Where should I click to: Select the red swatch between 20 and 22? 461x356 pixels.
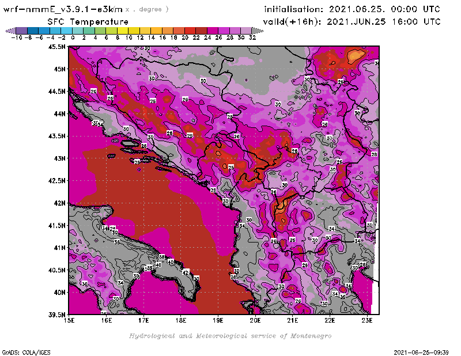191,31
